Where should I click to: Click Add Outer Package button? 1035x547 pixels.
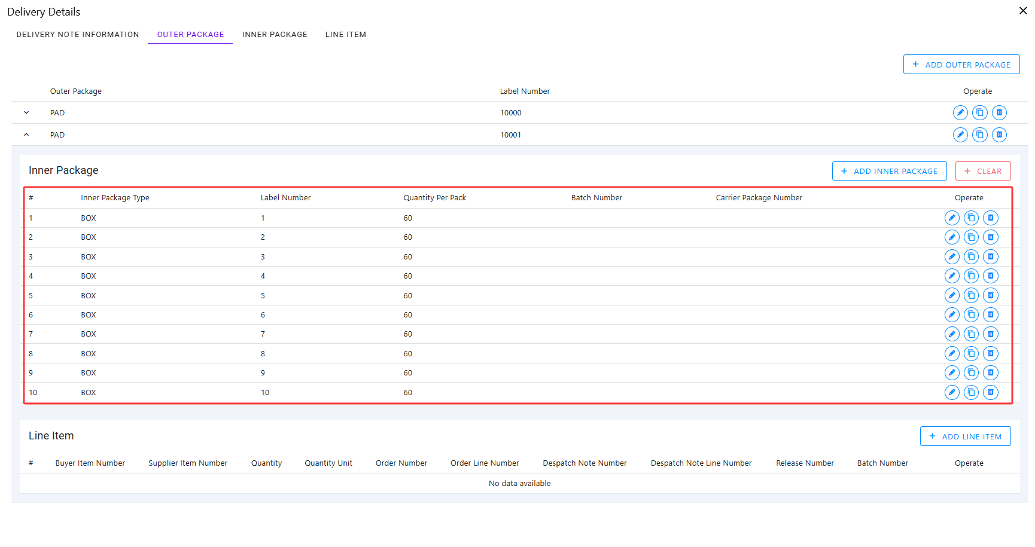point(961,65)
